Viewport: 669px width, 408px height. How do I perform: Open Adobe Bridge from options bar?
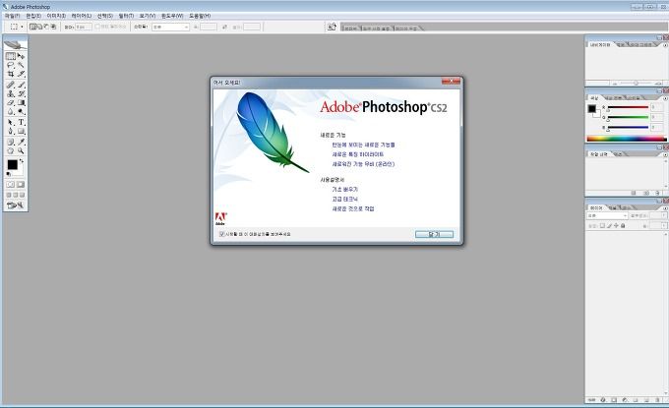(332, 27)
